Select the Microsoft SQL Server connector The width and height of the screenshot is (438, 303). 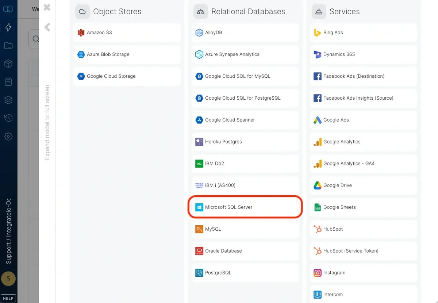click(x=245, y=207)
